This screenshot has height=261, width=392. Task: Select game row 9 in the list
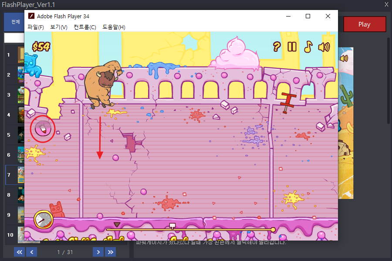(15, 215)
